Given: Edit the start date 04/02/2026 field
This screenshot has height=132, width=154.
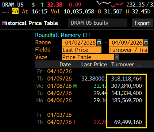Looking at the screenshot, I should click(x=79, y=42).
